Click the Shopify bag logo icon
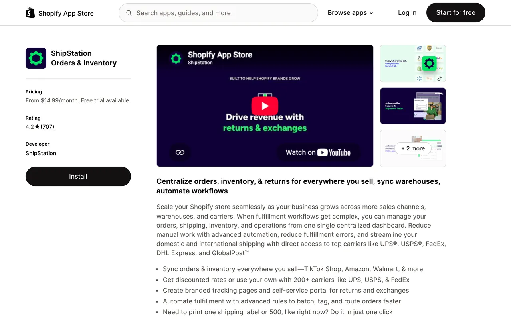 [30, 13]
